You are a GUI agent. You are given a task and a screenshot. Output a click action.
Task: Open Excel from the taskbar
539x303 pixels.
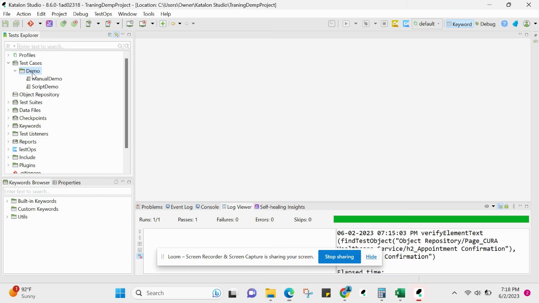(400, 293)
